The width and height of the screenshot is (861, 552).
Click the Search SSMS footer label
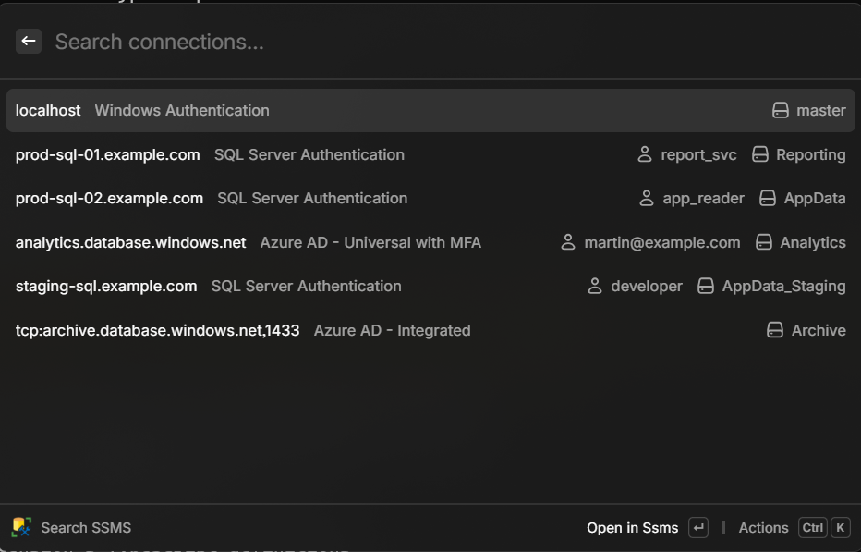86,528
